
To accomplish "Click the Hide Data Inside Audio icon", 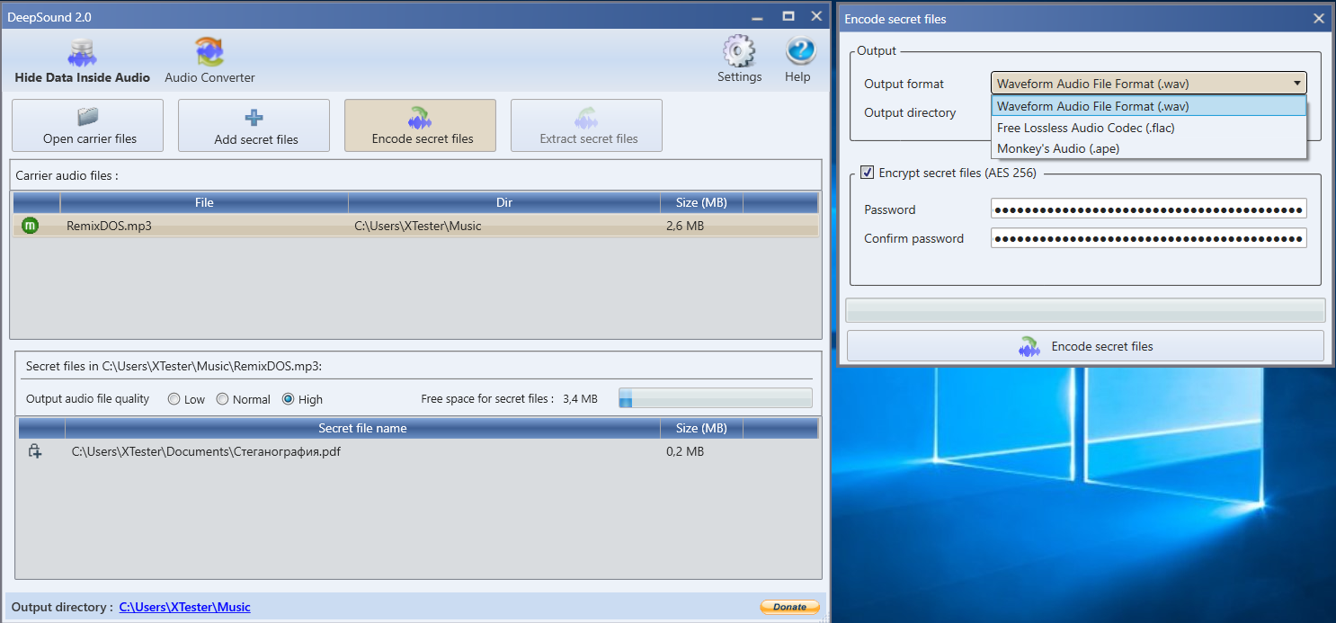I will 82,53.
